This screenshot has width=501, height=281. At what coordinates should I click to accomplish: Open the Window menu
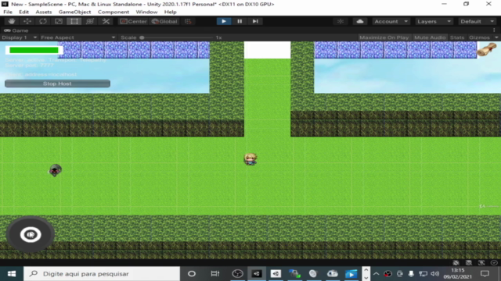click(x=146, y=12)
